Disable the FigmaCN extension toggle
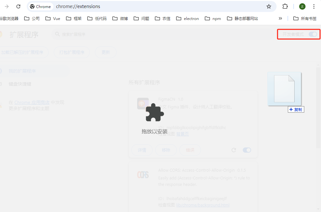Viewport: 321px width, 212px height. (247, 150)
